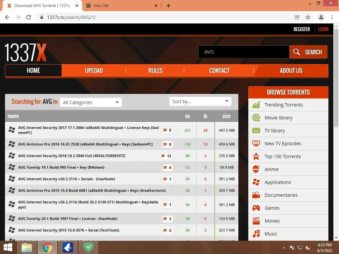Click the Trending Torrents chart icon
The width and height of the screenshot is (339, 254).
pos(256,105)
